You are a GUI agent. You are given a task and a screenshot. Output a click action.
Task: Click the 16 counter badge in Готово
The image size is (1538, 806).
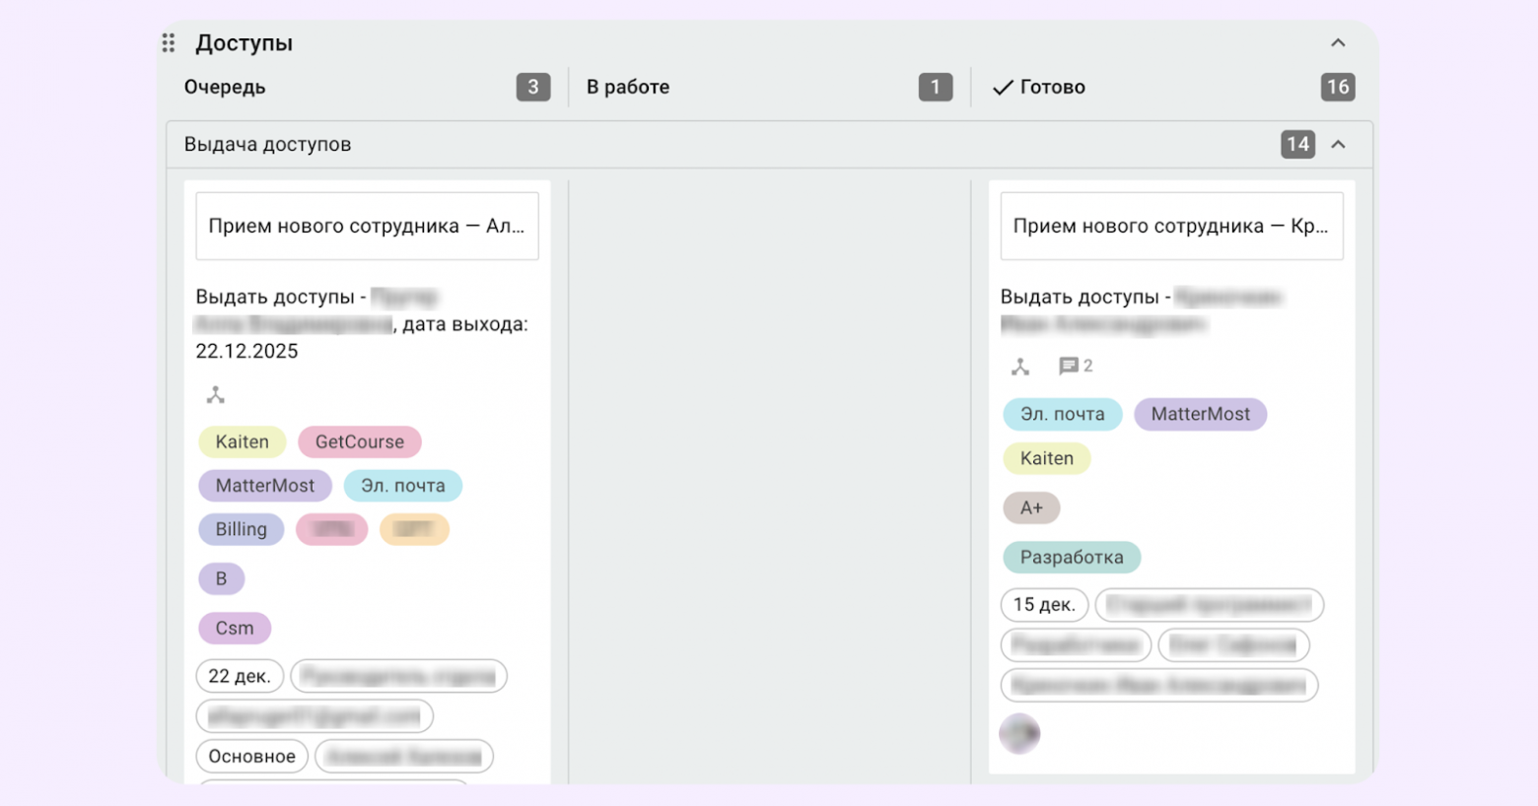coord(1337,88)
